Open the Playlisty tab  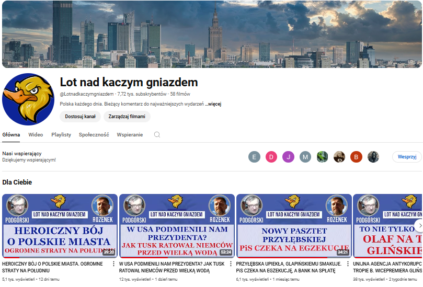point(61,134)
